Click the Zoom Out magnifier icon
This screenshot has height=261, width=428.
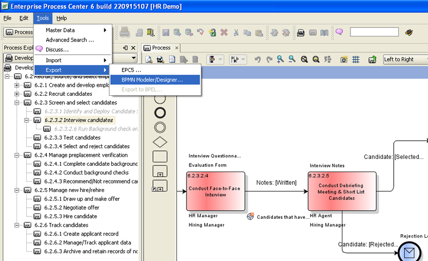292,59
